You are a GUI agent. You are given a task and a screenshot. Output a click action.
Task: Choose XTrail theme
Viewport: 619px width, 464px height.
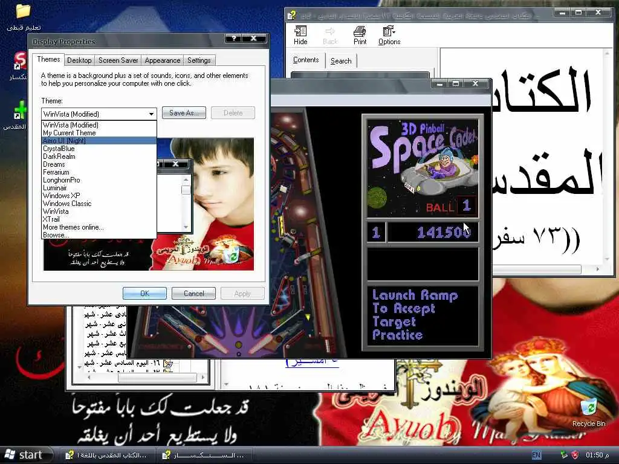coord(99,219)
